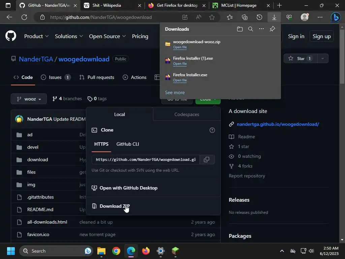
Task: Show hidden system tray icons
Action: point(282,251)
